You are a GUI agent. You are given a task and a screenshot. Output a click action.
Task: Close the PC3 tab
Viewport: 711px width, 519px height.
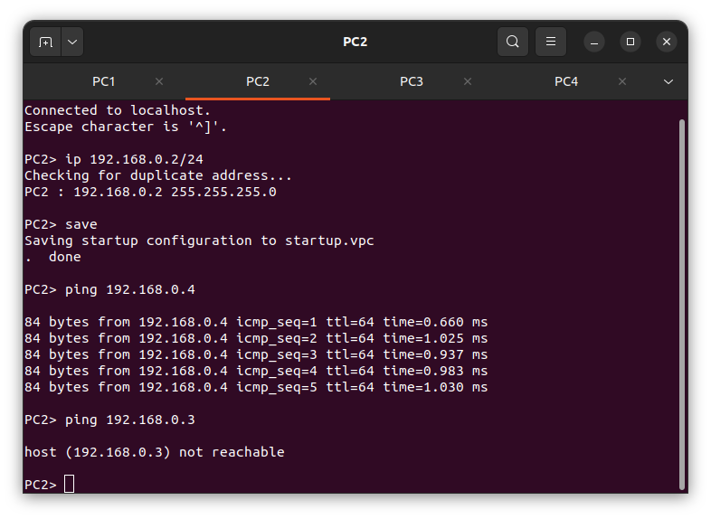[468, 81]
